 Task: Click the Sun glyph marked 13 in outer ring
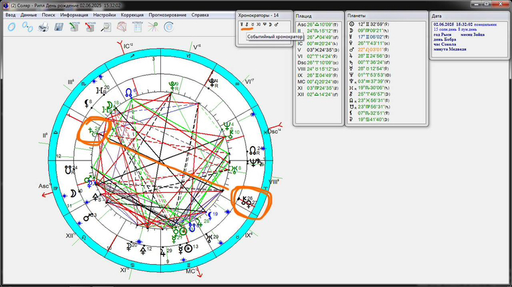pyautogui.click(x=188, y=249)
